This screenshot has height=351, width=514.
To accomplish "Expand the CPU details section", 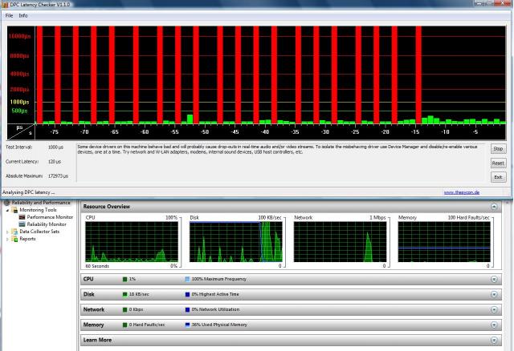I will (494, 280).
